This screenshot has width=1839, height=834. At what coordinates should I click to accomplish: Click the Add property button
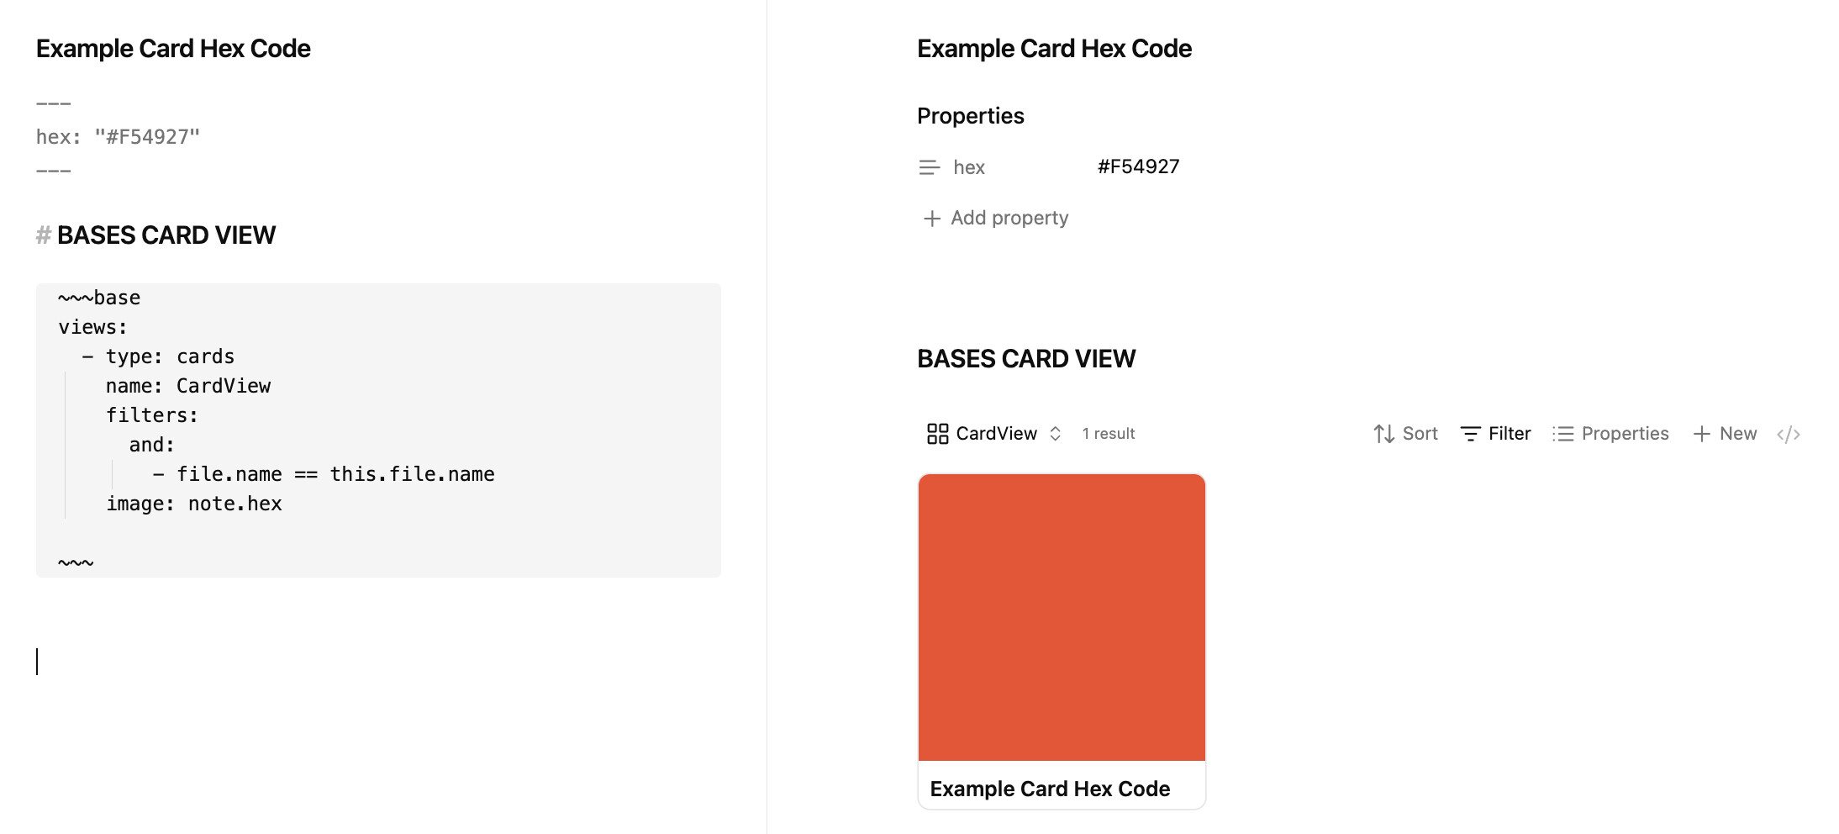(996, 219)
